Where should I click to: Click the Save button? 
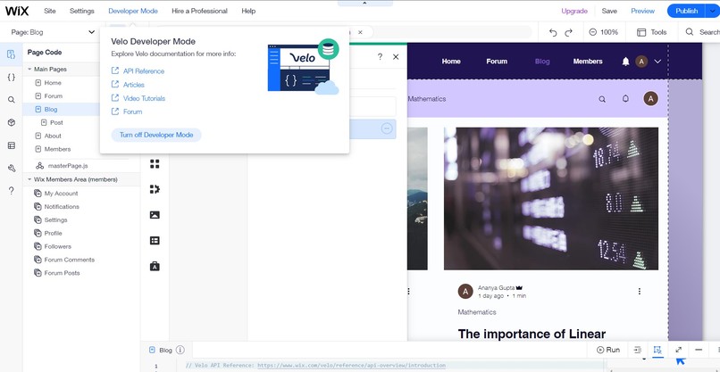(x=609, y=11)
